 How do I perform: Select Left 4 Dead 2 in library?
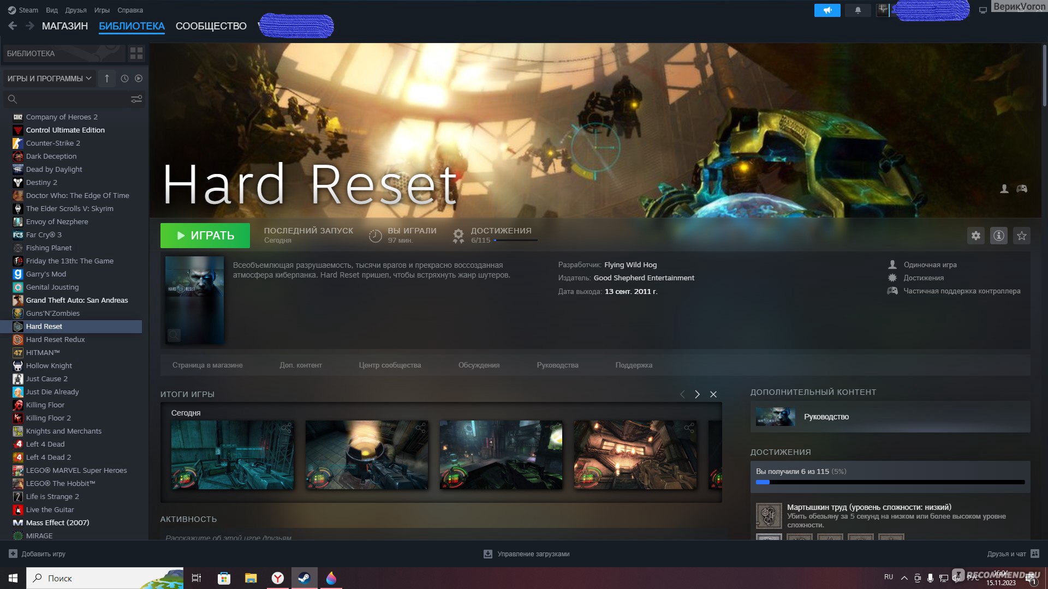[x=49, y=458]
